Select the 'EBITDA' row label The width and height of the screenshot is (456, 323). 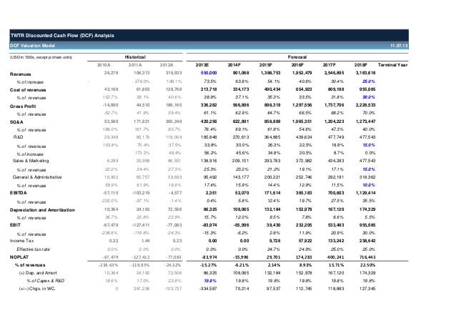(x=18, y=193)
